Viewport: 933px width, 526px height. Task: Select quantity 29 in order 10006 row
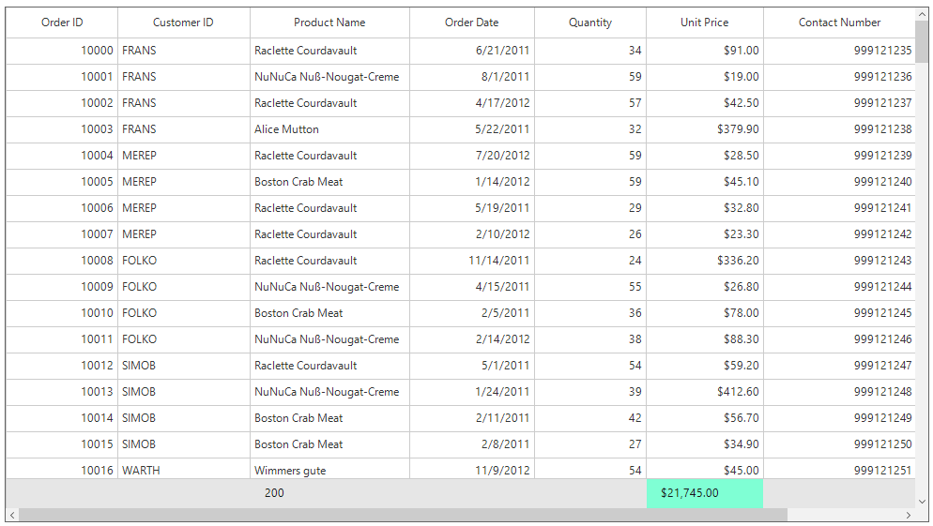(x=590, y=208)
